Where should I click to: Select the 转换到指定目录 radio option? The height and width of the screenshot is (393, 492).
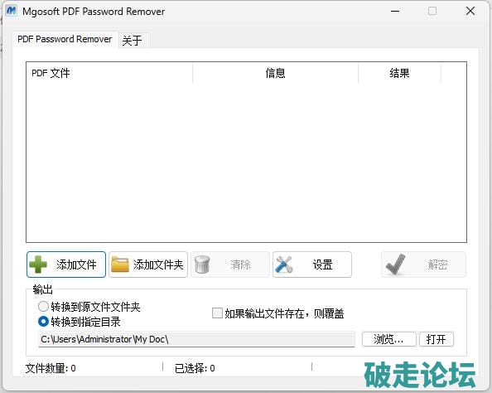pyautogui.click(x=43, y=322)
